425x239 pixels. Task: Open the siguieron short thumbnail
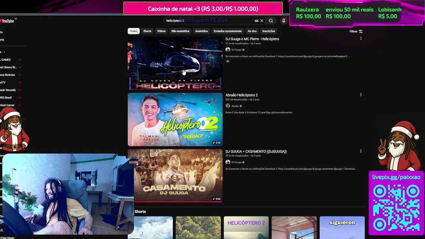342,228
